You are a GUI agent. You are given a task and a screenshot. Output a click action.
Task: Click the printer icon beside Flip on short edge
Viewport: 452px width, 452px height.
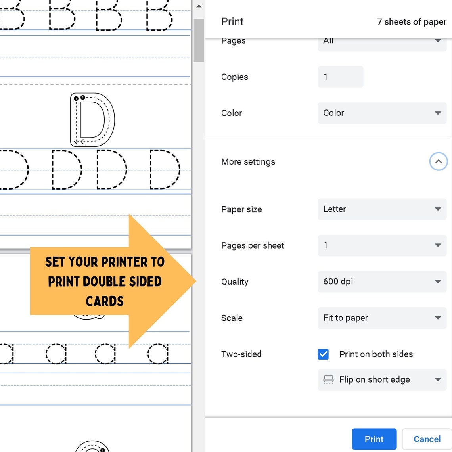tap(328, 379)
